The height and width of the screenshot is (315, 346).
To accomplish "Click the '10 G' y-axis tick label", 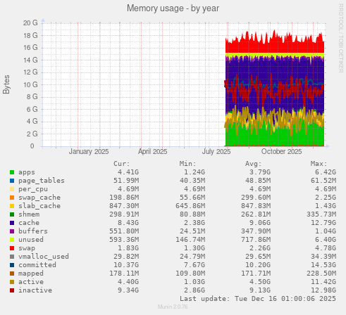I will pos(30,84).
